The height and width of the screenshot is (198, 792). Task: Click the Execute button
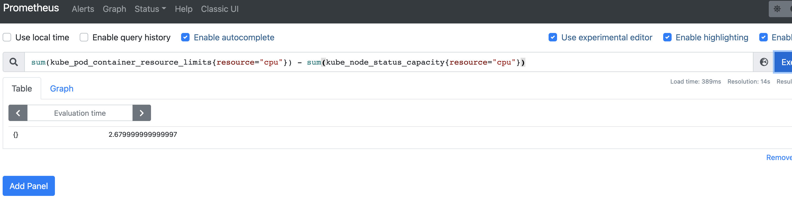[x=783, y=62]
